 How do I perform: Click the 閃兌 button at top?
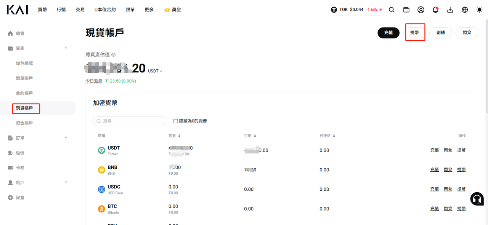point(467,33)
